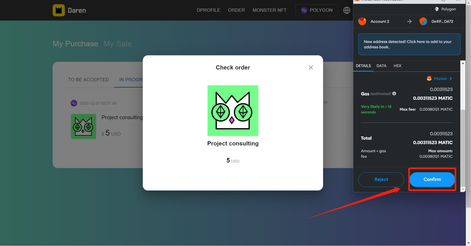Reject the MetaMask transaction
Screen dimensions: 471x246
point(381,179)
